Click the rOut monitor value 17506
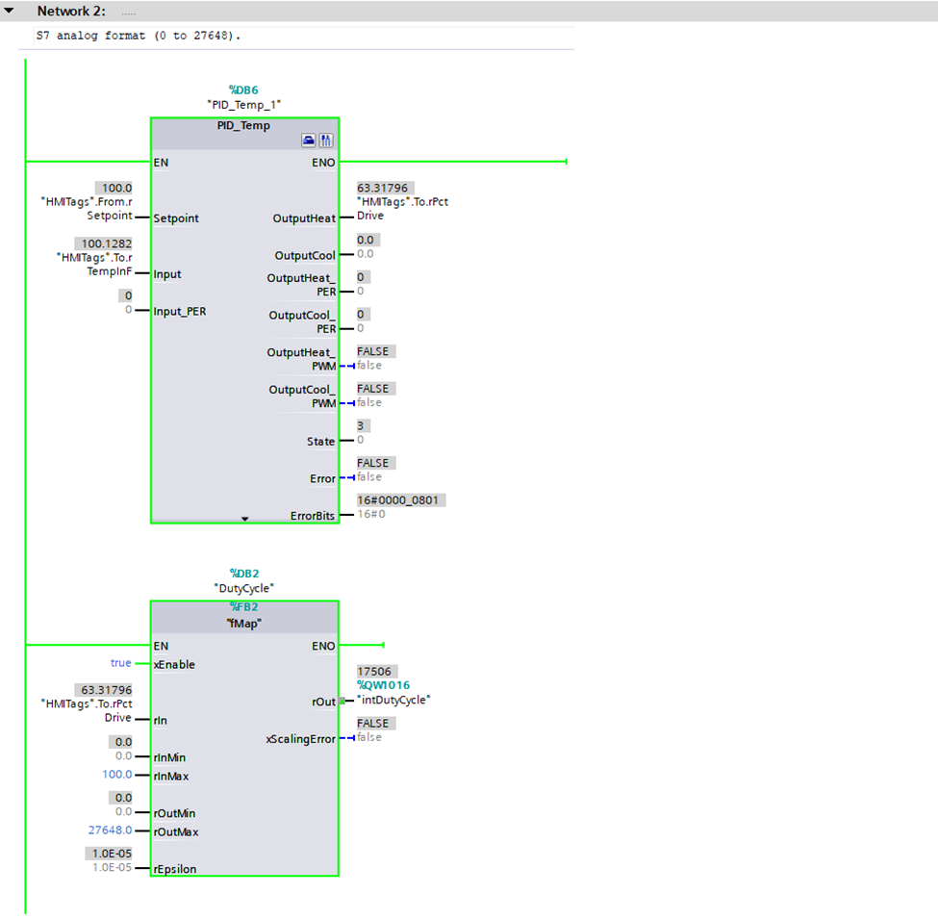Screen dimensions: 938x920 (377, 672)
